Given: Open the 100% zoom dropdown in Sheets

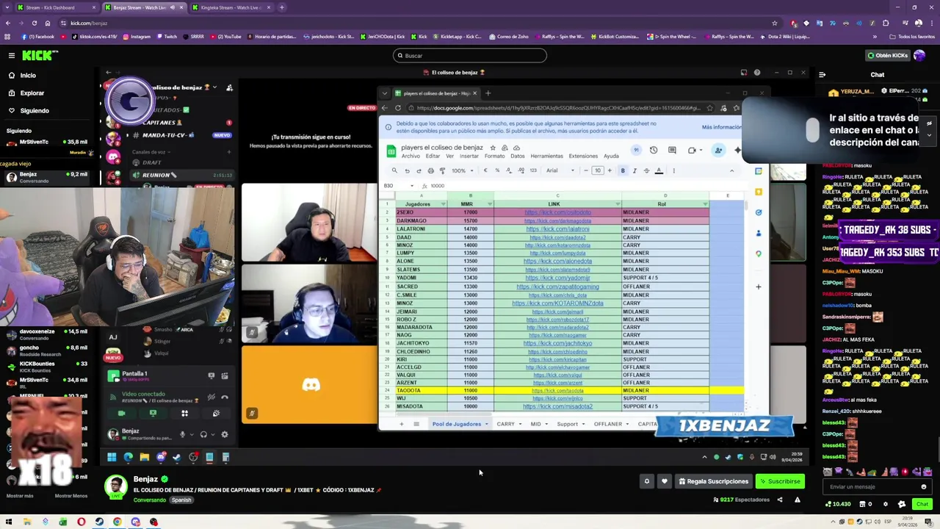Looking at the screenshot, I should pos(463,170).
